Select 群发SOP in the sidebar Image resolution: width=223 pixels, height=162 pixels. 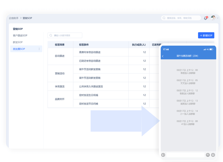(x=18, y=42)
